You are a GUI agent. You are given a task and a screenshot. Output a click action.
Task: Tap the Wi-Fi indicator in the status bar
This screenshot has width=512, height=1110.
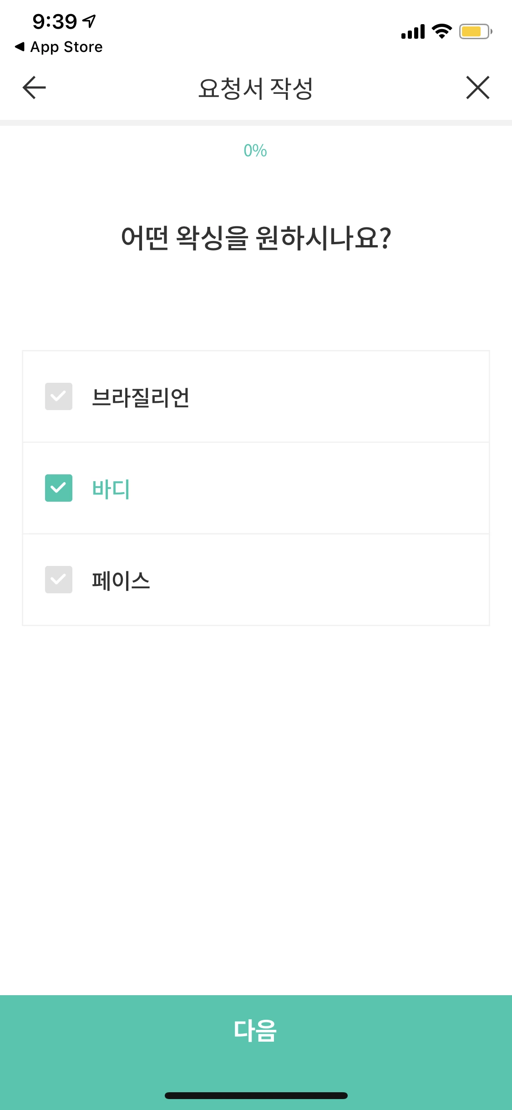[441, 31]
